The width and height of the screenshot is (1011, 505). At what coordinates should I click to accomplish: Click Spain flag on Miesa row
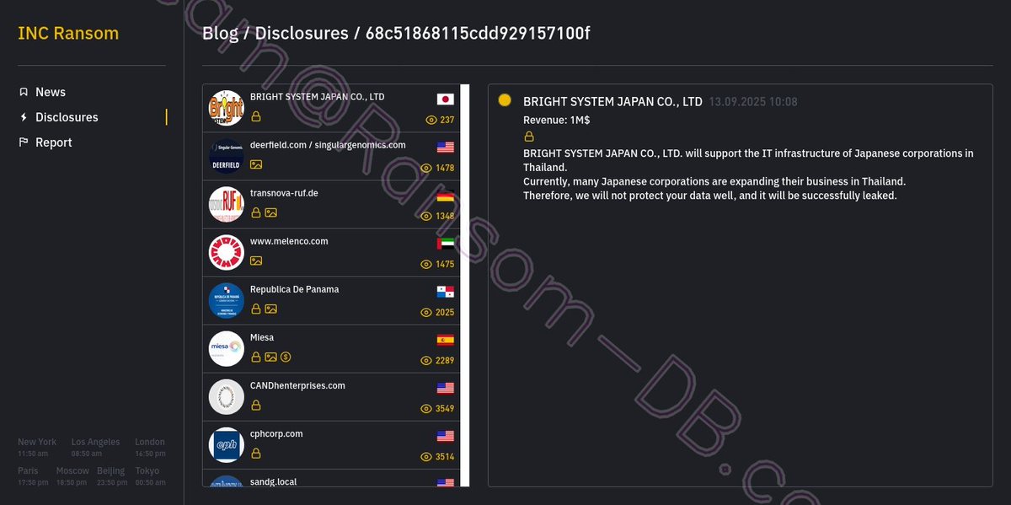point(445,340)
